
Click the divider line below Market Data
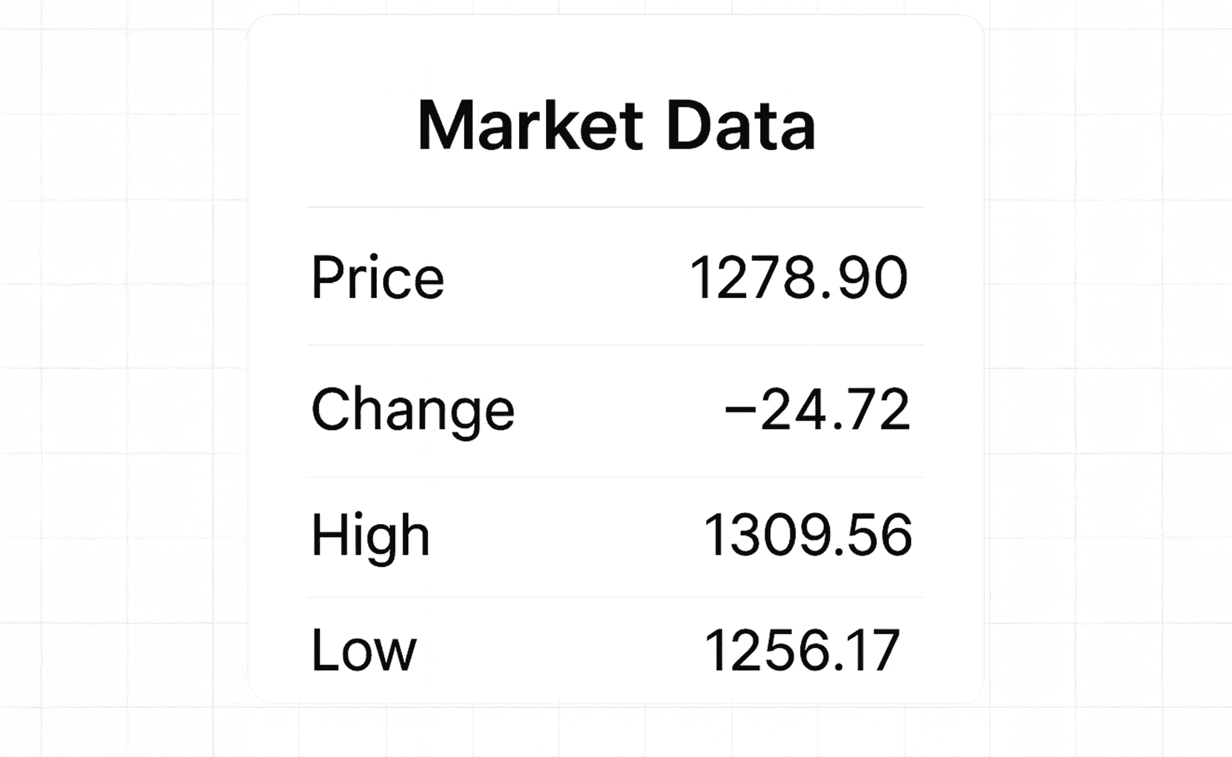(615, 207)
